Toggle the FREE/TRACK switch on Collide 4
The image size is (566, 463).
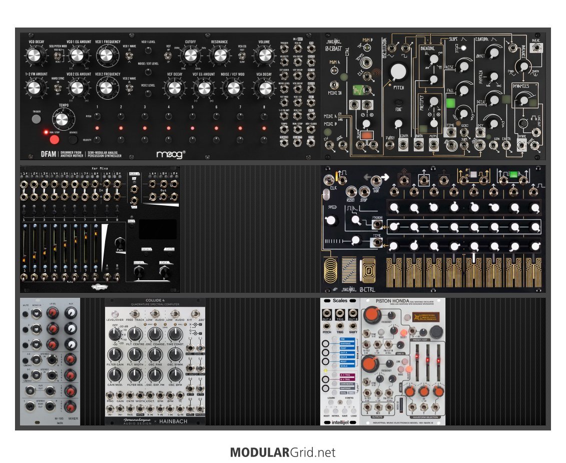pyautogui.click(x=135, y=313)
